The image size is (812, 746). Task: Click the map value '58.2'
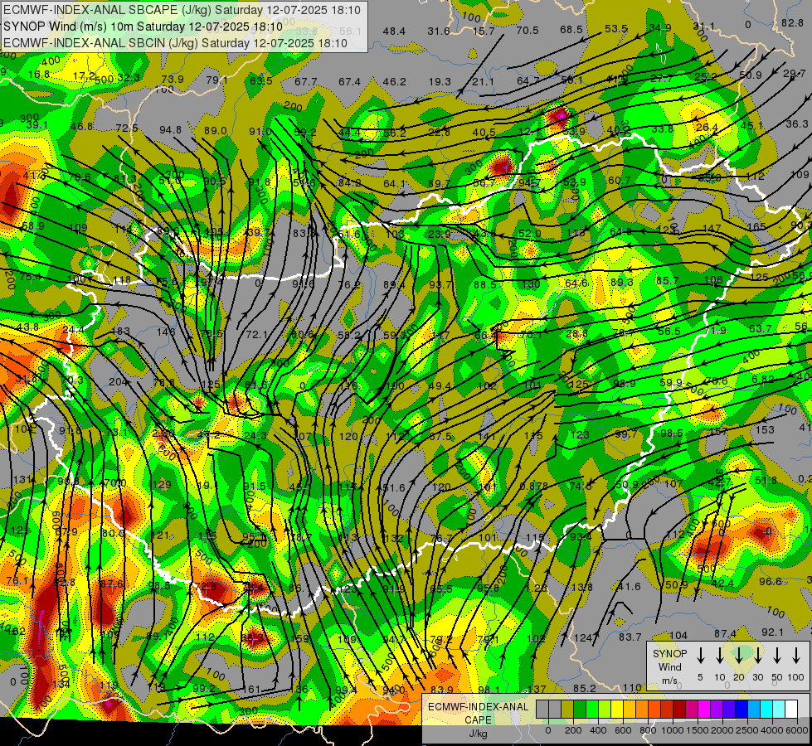348,335
